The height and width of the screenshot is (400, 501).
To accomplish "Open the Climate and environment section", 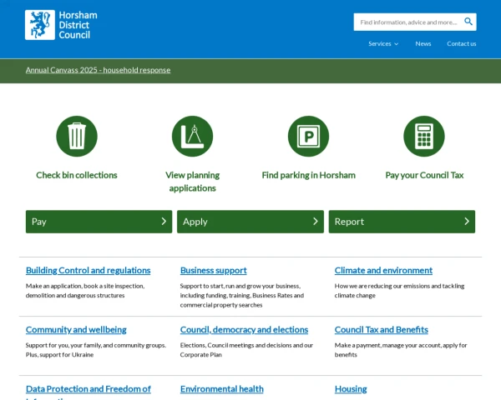I will pyautogui.click(x=383, y=270).
